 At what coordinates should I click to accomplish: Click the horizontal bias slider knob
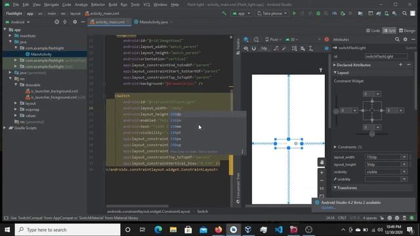[372, 134]
